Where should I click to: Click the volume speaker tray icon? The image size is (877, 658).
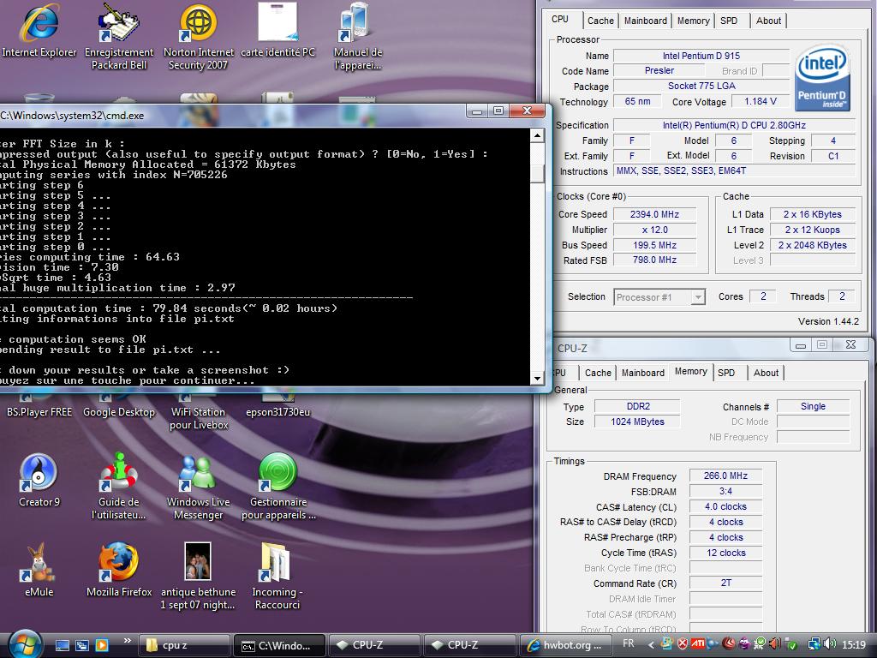(830, 644)
